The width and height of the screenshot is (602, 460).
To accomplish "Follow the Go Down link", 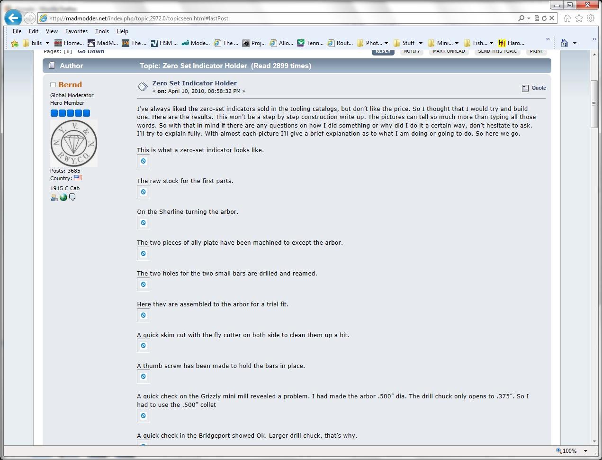I will tap(91, 51).
